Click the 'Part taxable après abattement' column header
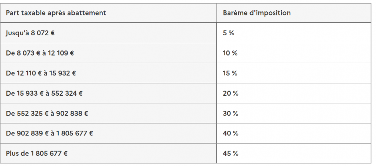376x166 pixels. (x=108, y=13)
